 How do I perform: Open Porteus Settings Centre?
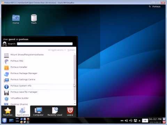coord(38,80)
